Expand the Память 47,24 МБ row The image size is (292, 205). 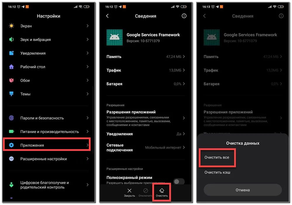pyautogui.click(x=146, y=56)
